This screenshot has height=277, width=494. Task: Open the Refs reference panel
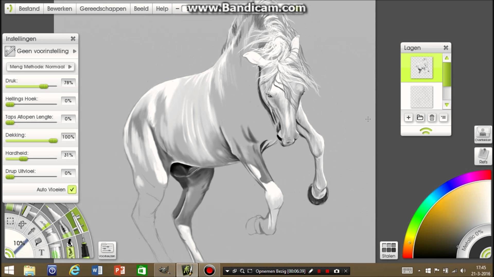pos(483,156)
